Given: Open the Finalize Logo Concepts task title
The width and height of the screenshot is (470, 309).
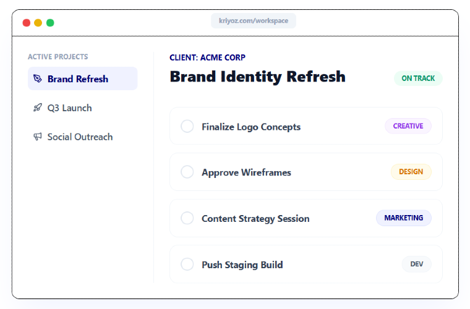Looking at the screenshot, I should 251,127.
